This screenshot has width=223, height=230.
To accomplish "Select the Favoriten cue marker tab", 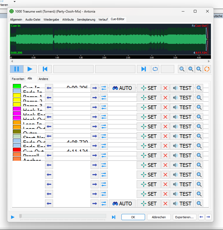I will coord(18,79).
